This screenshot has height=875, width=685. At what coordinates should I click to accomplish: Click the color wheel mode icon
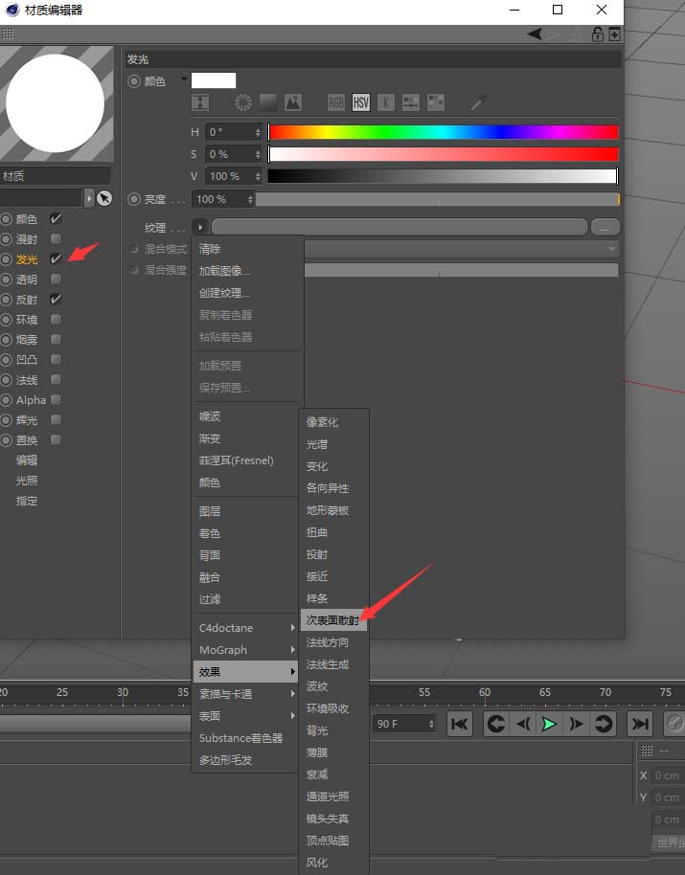pyautogui.click(x=242, y=102)
